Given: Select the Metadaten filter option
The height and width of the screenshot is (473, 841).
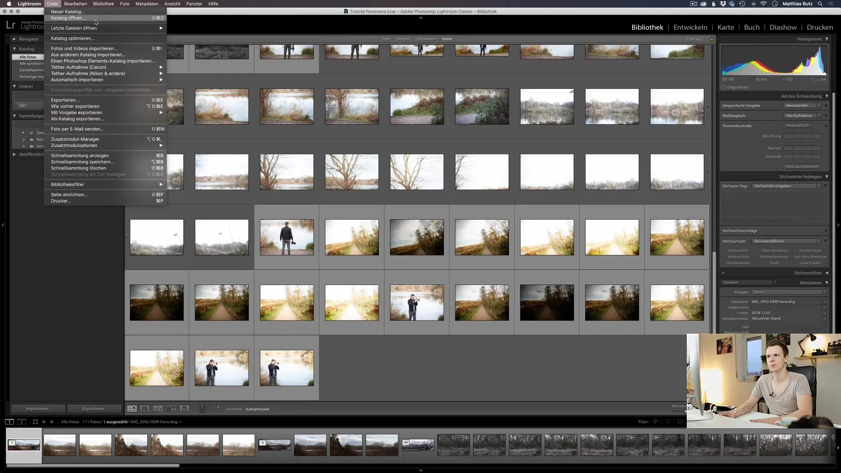Looking at the screenshot, I should [x=426, y=39].
